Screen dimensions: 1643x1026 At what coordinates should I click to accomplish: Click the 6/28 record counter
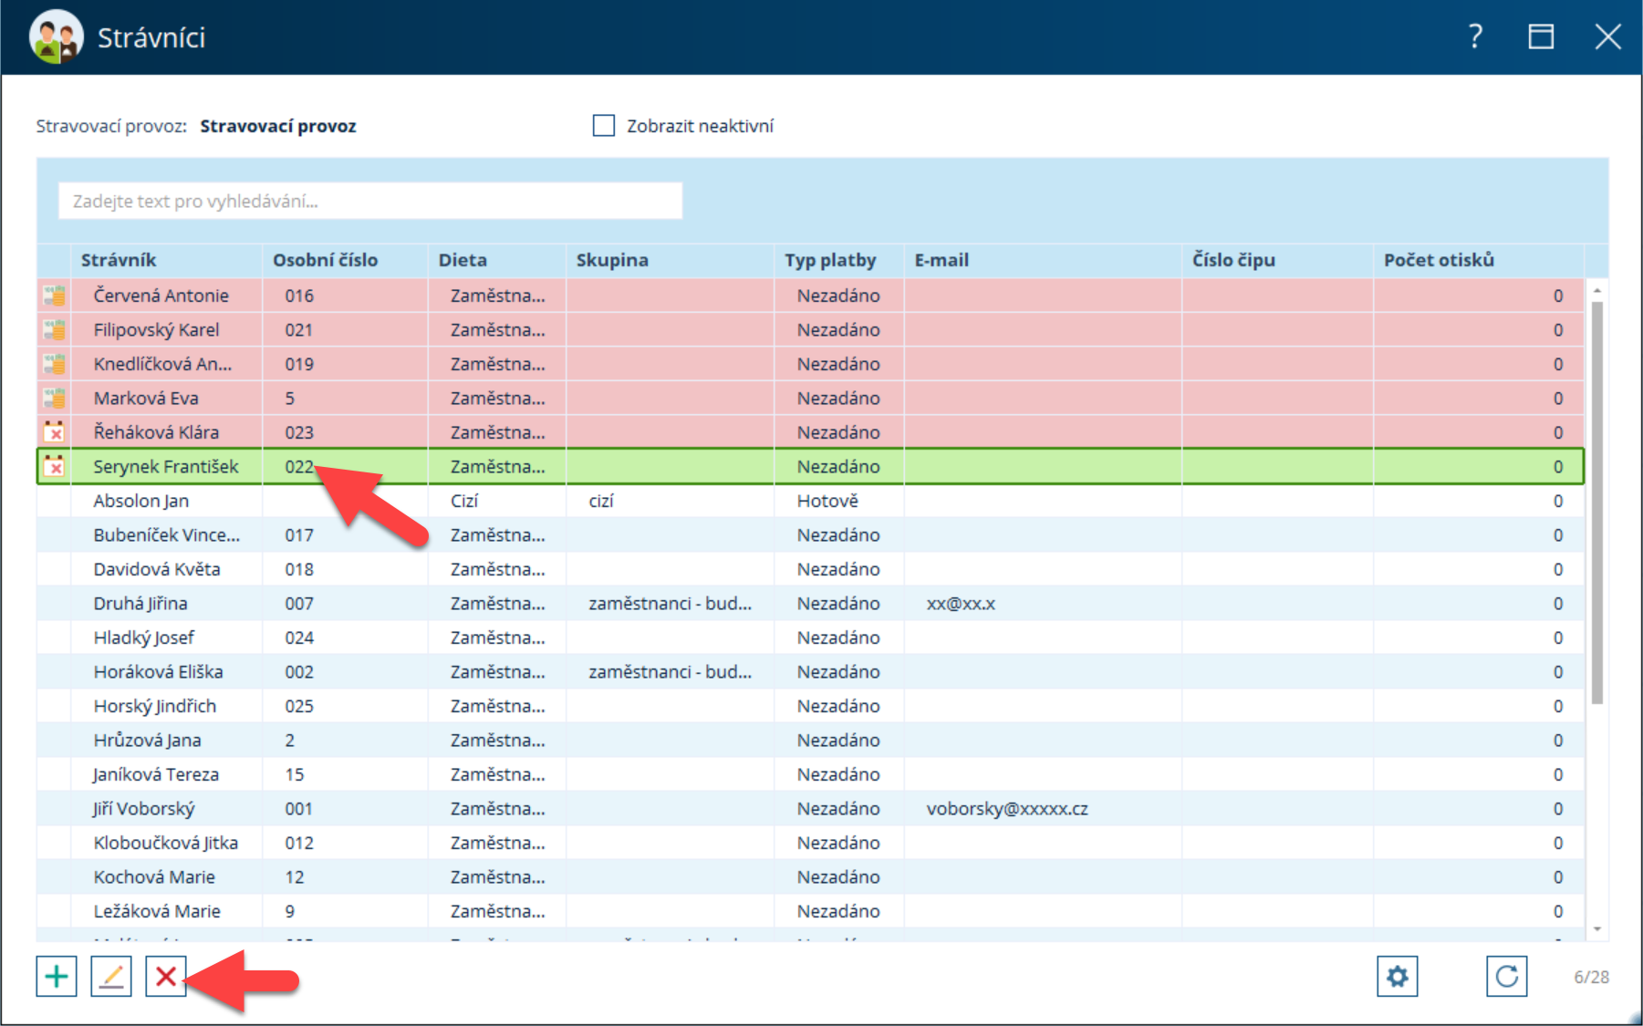click(x=1591, y=977)
